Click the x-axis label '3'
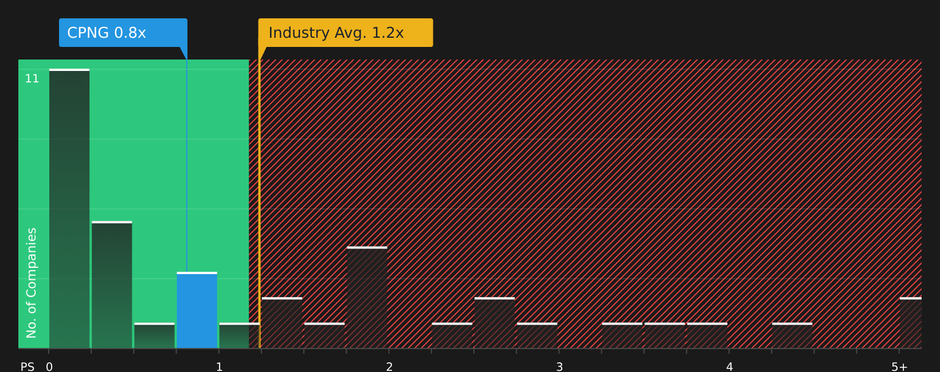 [559, 367]
